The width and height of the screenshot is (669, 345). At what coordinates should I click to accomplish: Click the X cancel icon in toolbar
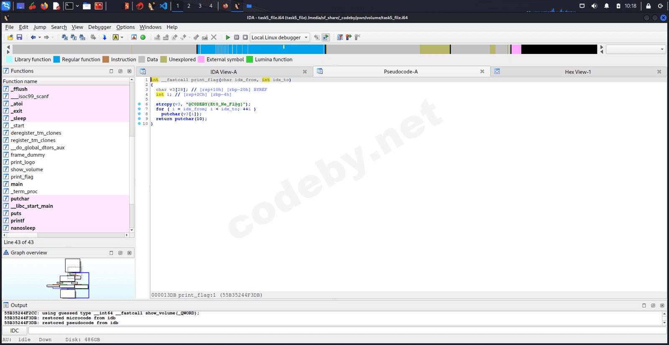pyautogui.click(x=214, y=37)
